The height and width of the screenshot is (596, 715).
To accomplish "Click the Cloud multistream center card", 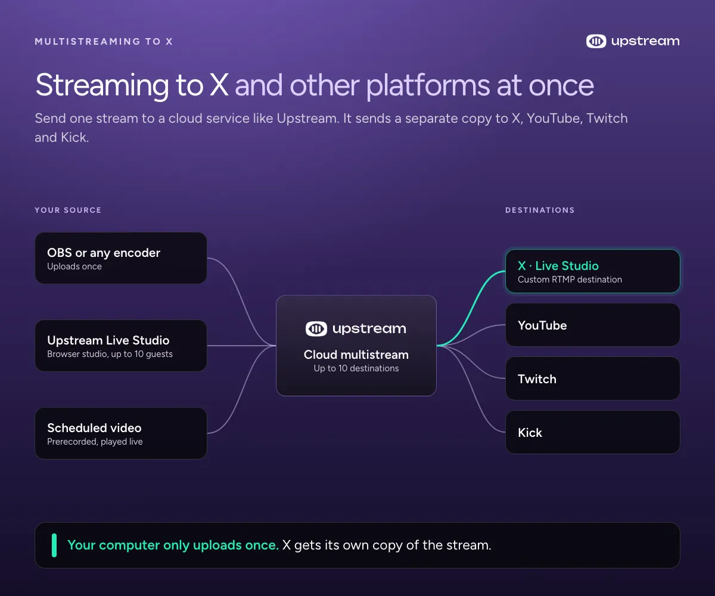I will pyautogui.click(x=356, y=346).
